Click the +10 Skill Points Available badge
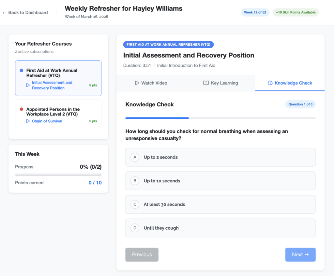Image resolution: width=334 pixels, height=276 pixels. point(296,12)
